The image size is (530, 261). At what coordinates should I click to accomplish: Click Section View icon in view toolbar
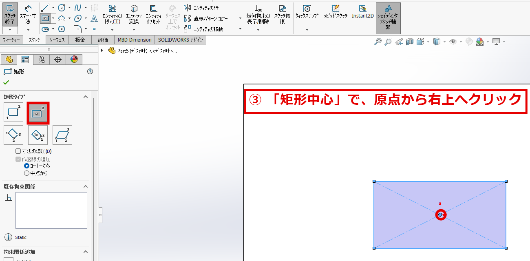[410, 42]
